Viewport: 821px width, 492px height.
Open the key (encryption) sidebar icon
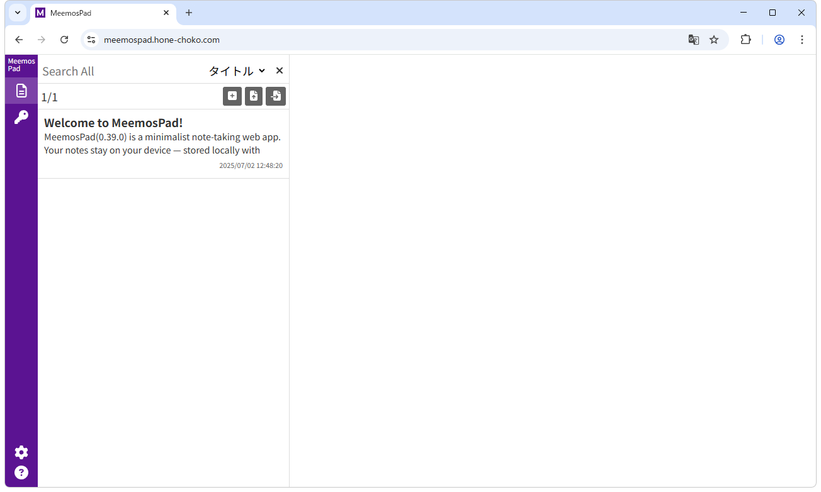click(21, 117)
